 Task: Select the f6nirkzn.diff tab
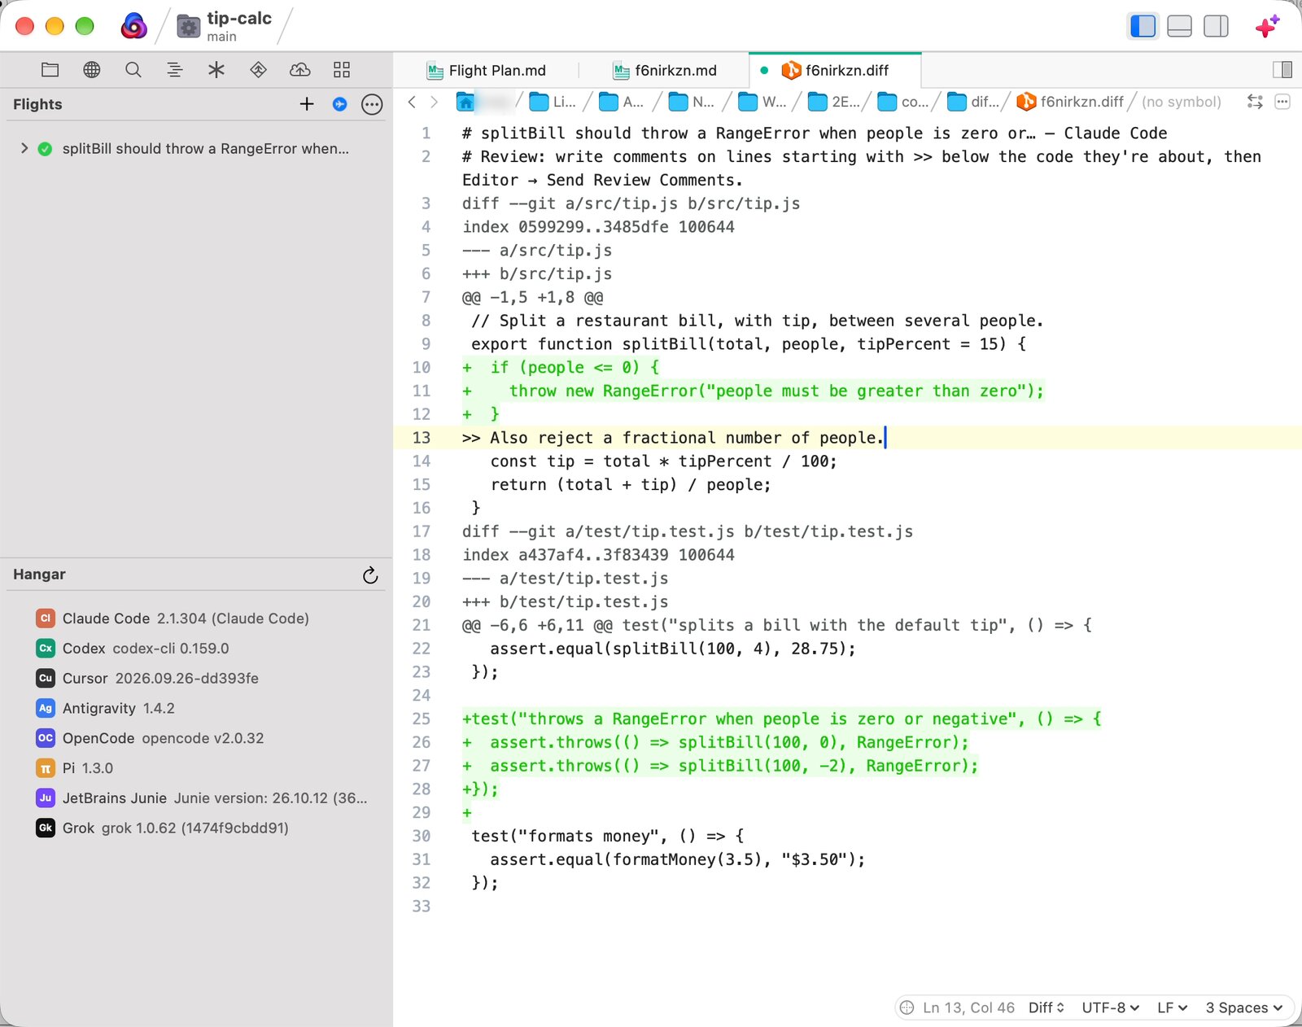835,71
